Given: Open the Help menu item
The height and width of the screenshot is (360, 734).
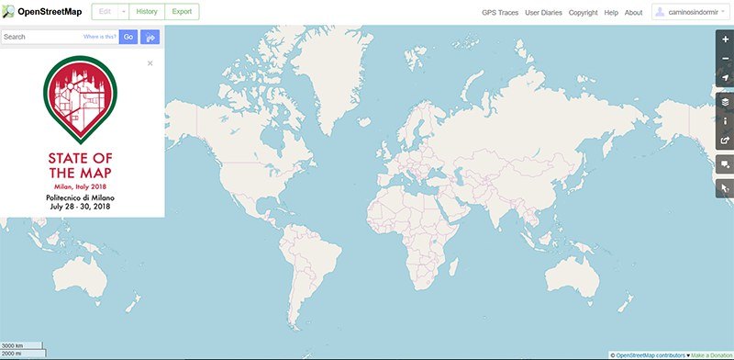Looking at the screenshot, I should (611, 13).
